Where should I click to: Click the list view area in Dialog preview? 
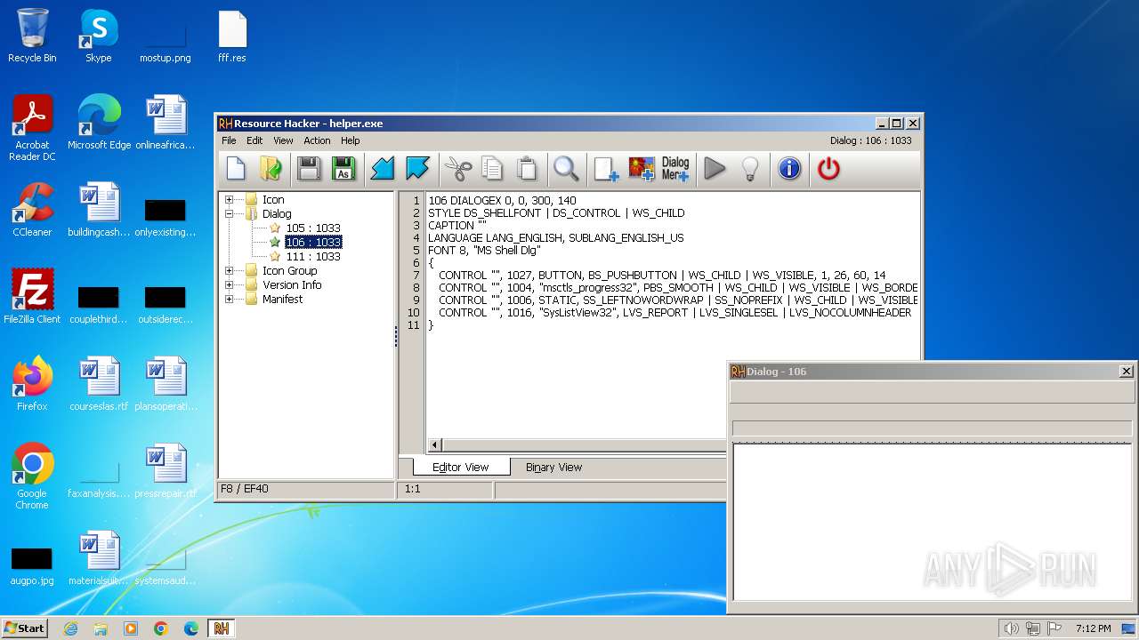pos(932,522)
